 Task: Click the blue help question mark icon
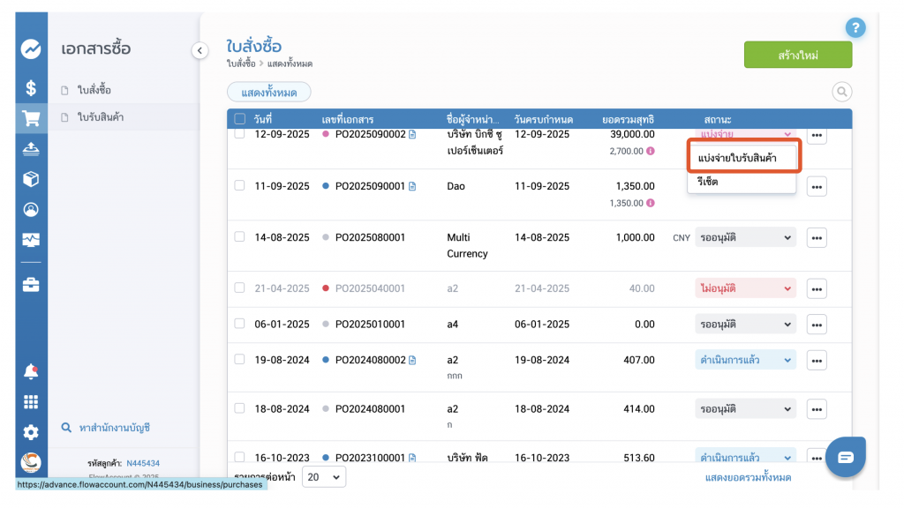point(855,28)
